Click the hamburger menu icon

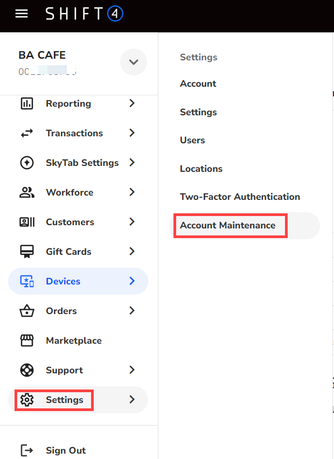click(x=22, y=13)
